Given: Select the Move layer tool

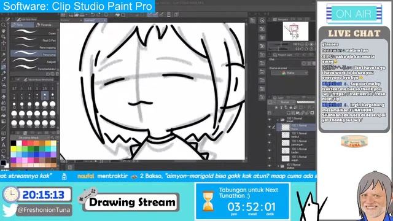Looking at the screenshot, I should tap(4, 43).
